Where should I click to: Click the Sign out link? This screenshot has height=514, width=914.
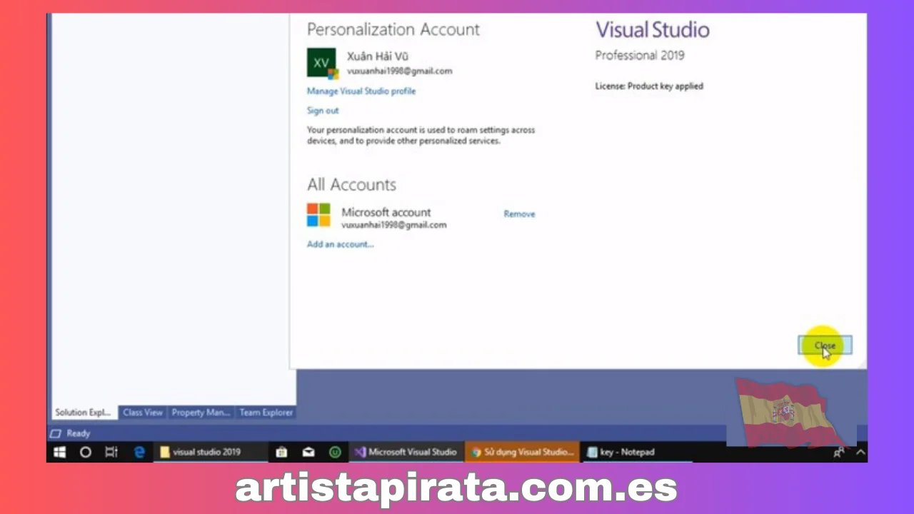pyautogui.click(x=323, y=111)
